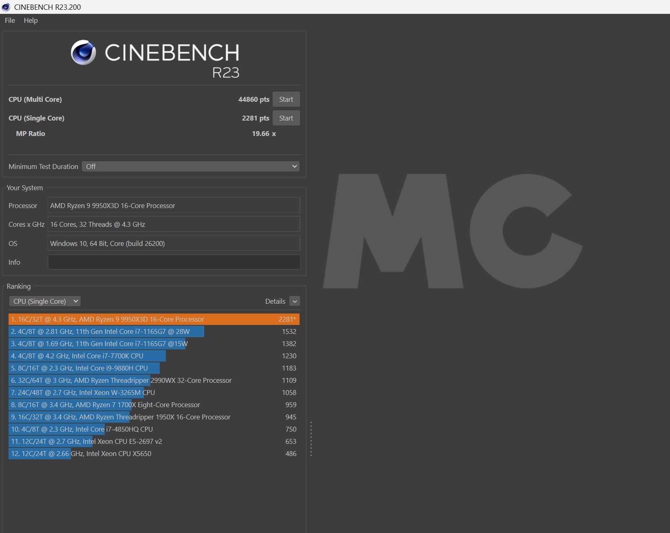The height and width of the screenshot is (533, 670).
Task: Click the Cinebench icon in title bar
Action: pyautogui.click(x=6, y=7)
